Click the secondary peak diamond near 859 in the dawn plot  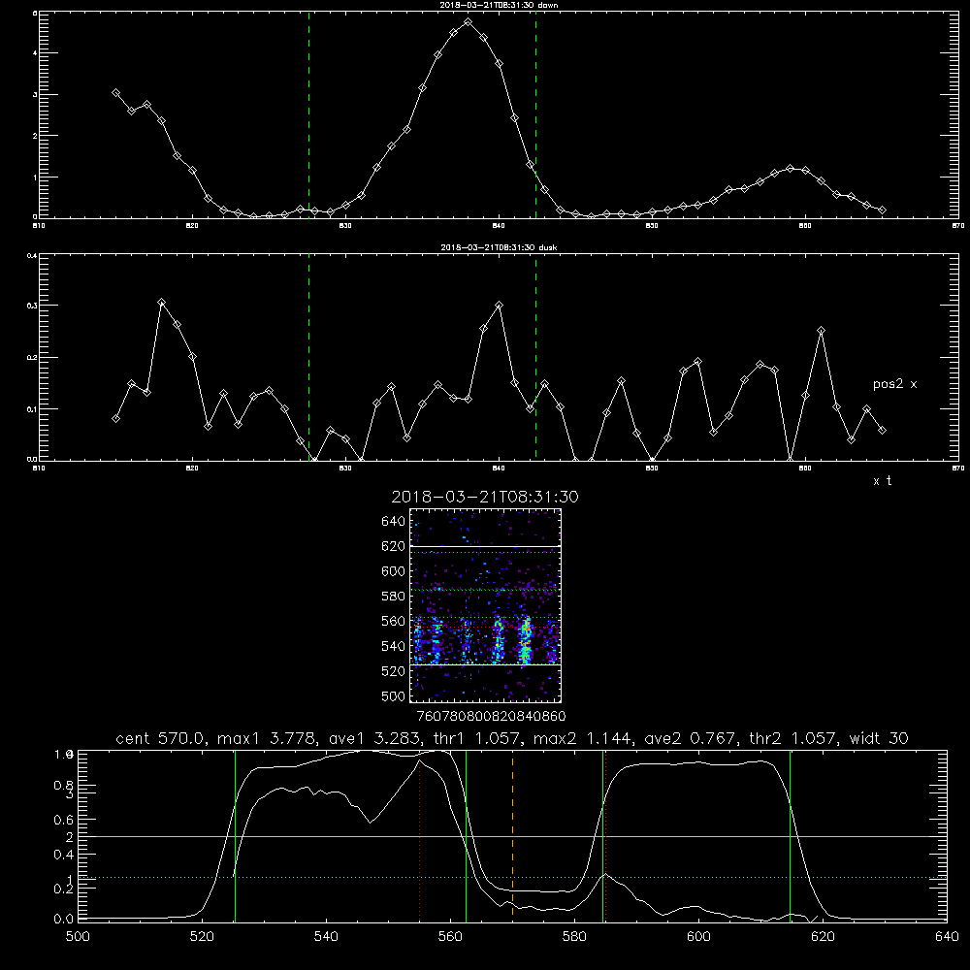point(790,168)
